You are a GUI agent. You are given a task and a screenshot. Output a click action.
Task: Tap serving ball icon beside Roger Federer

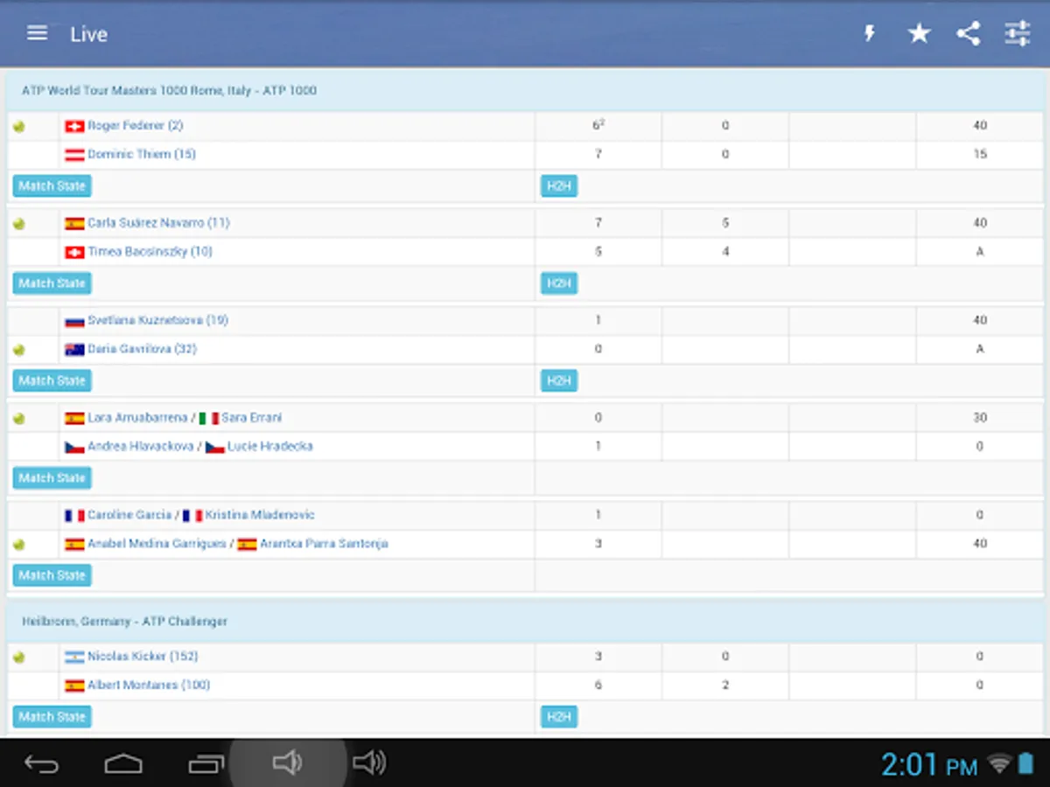[x=19, y=127]
